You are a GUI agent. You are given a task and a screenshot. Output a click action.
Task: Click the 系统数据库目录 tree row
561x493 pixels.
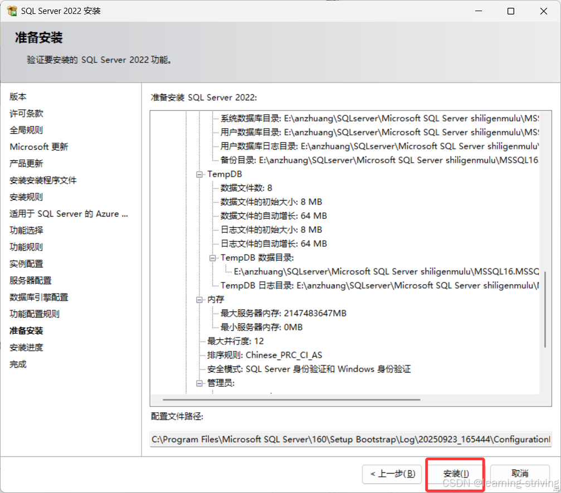click(x=379, y=119)
